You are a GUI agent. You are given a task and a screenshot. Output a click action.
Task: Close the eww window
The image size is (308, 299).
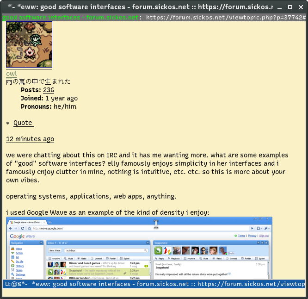(x=301, y=7)
